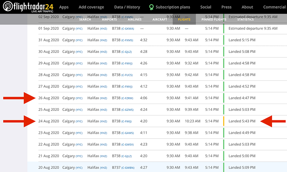This screenshot has width=287, height=172.
Task: Open the Data / History menu
Action: click(127, 7)
